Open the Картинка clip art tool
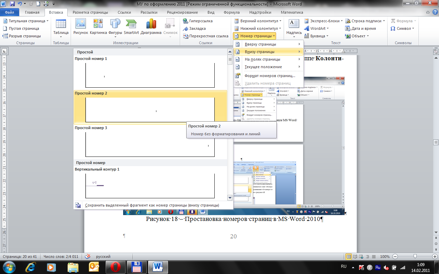439x274 pixels. (x=98, y=27)
